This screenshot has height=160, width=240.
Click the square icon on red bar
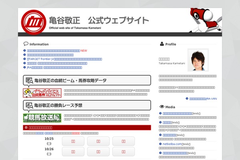26,128
